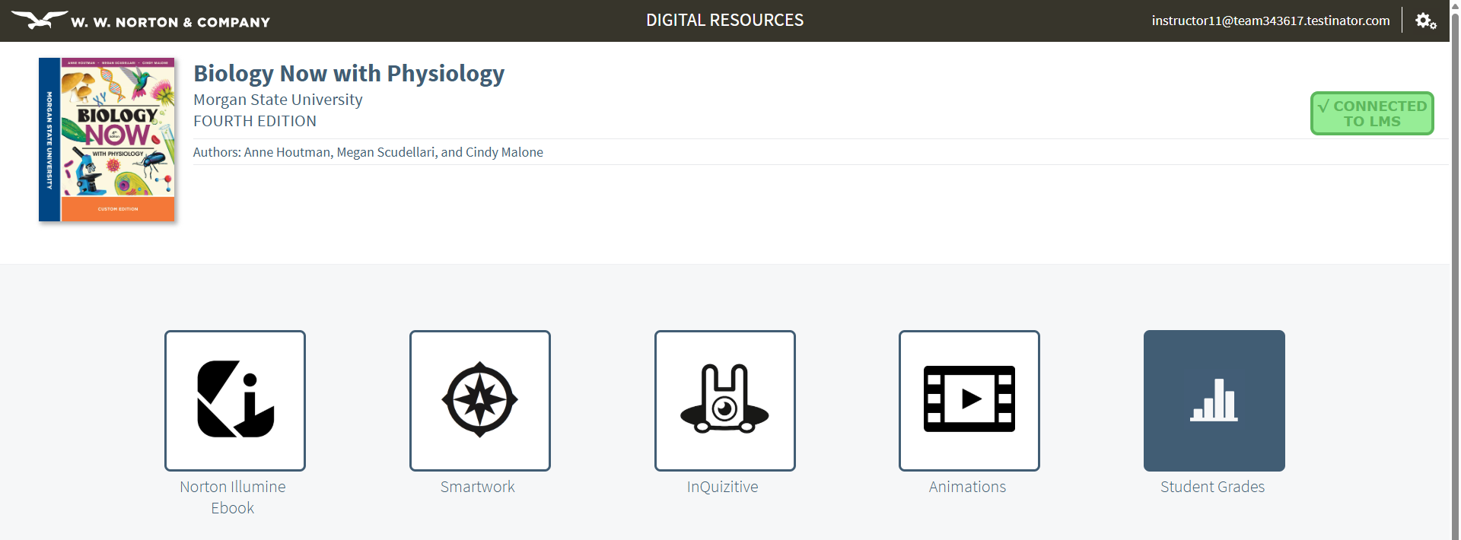Viewport: 1461px width, 540px height.
Task: Open the settings gear menu icon
Action: [x=1426, y=21]
